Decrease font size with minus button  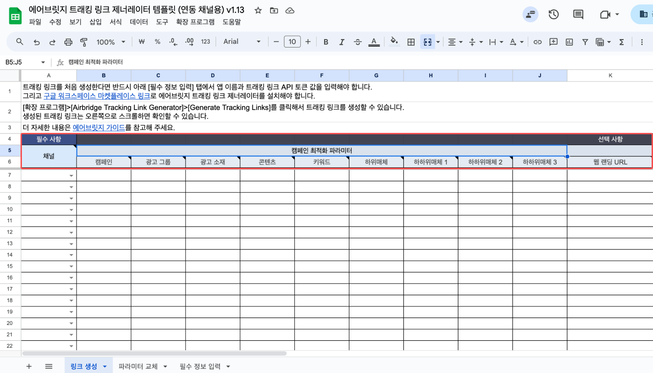[276, 42]
